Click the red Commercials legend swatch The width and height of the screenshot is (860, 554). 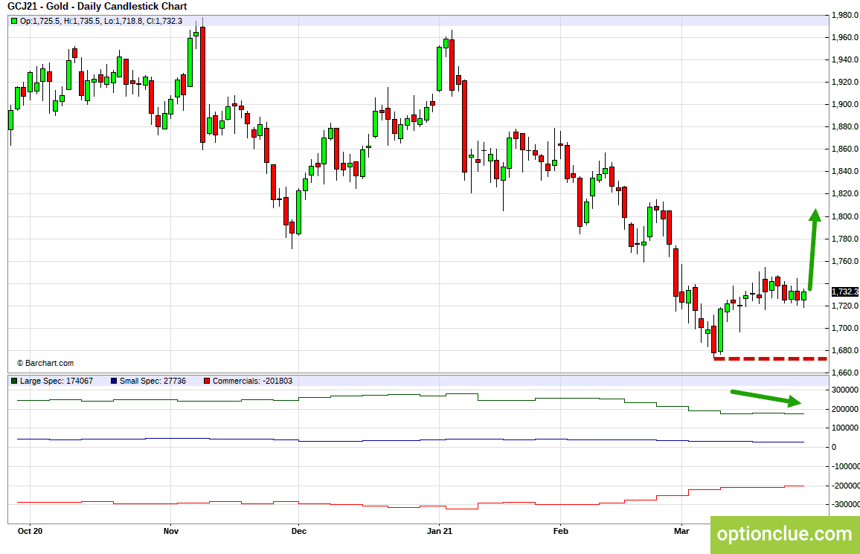pyautogui.click(x=207, y=381)
